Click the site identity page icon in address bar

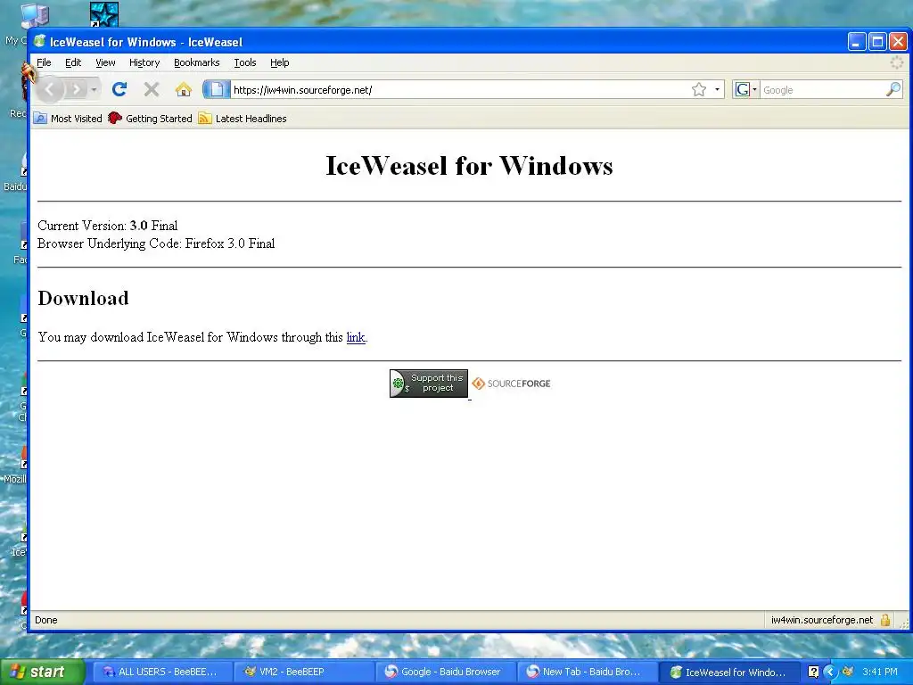[x=217, y=89]
